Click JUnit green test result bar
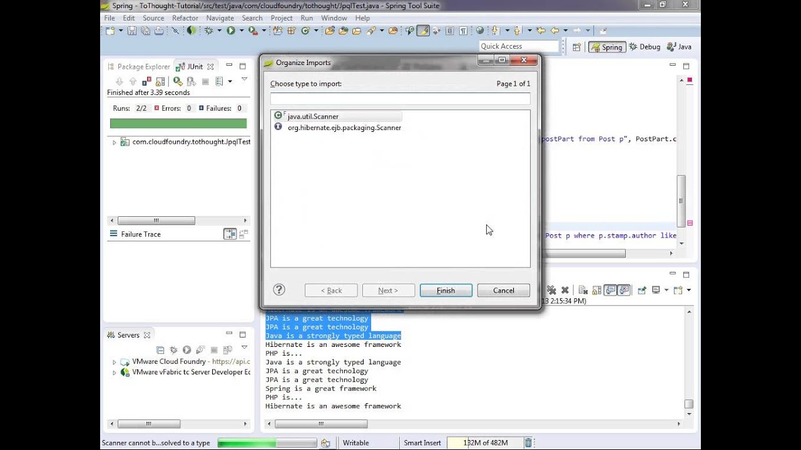 (x=178, y=124)
